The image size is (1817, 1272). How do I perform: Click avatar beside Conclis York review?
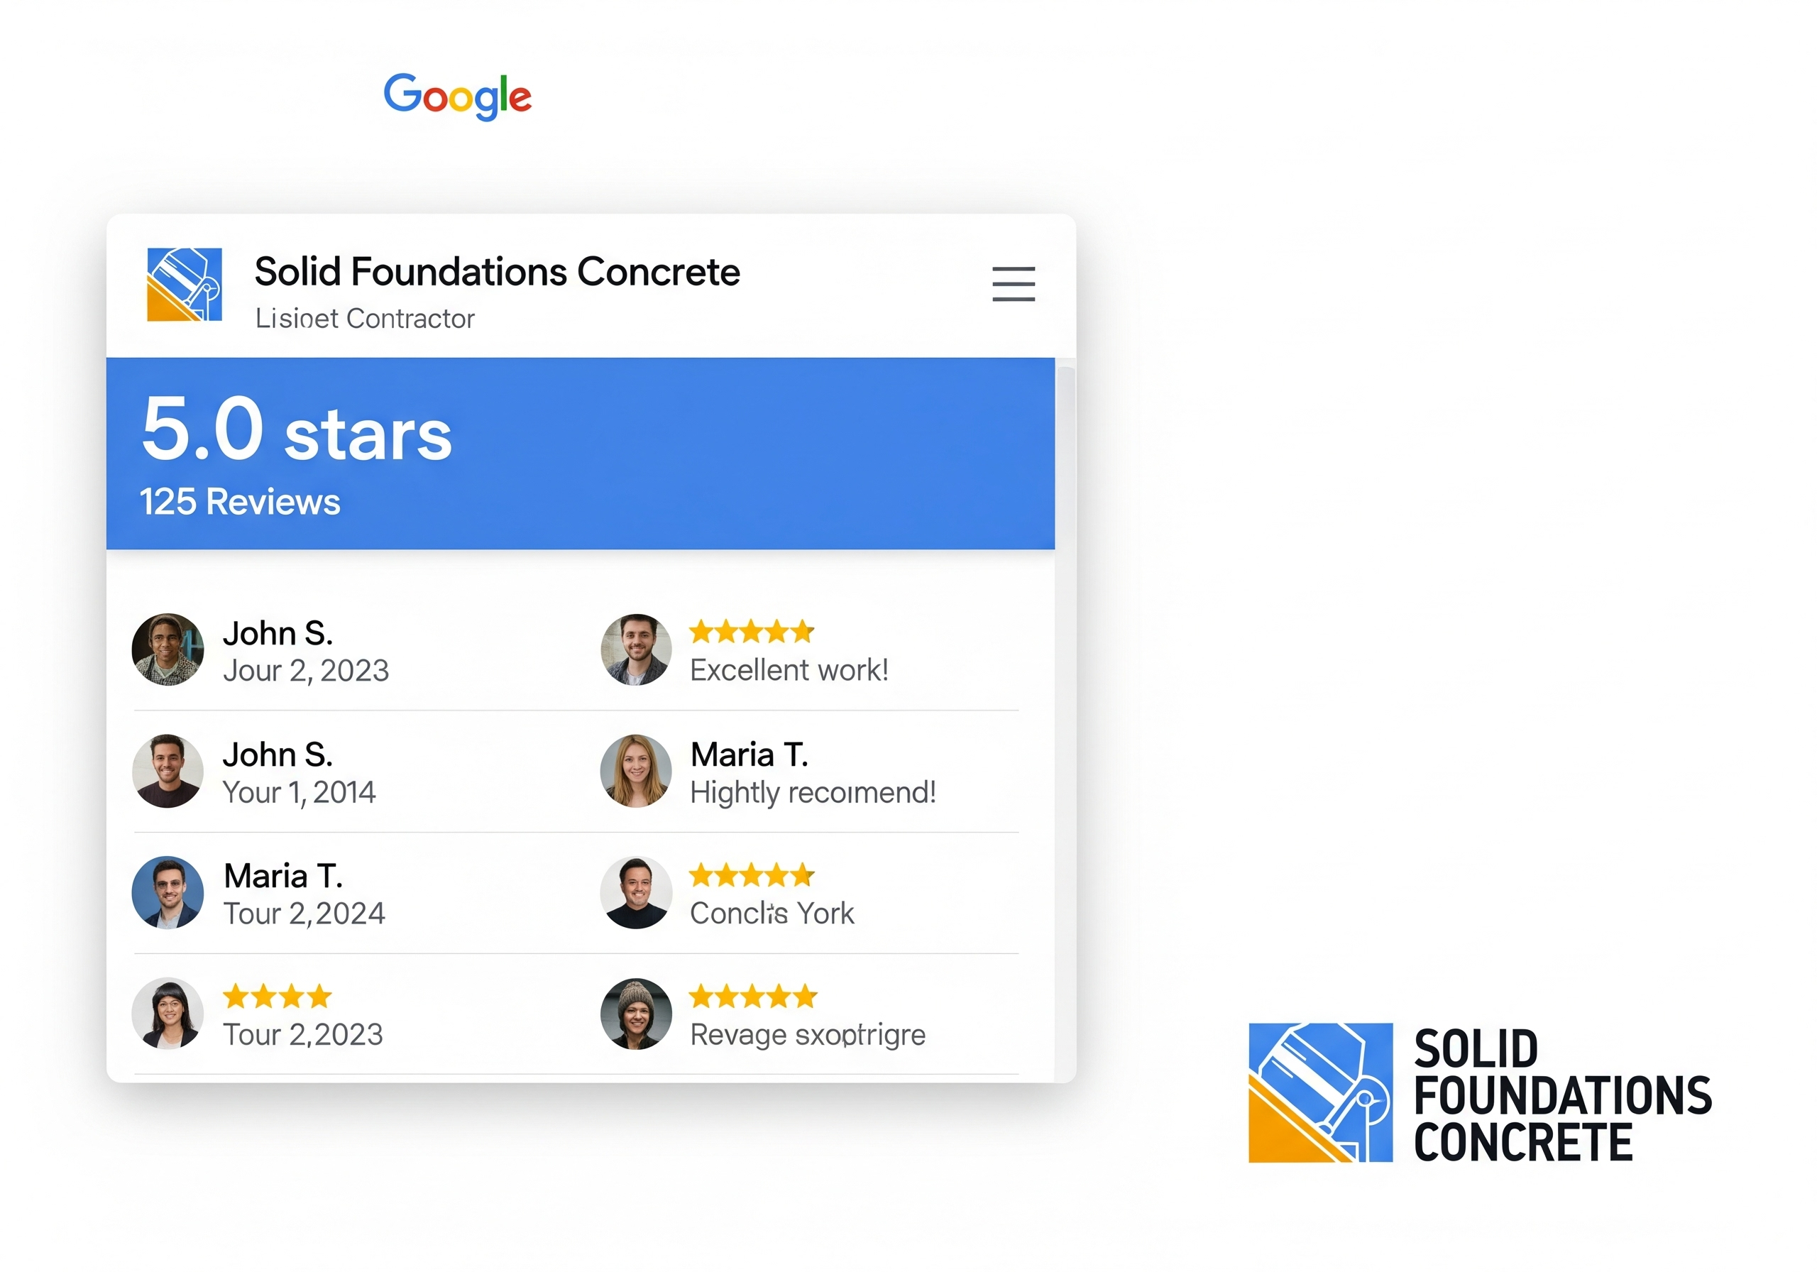point(636,892)
